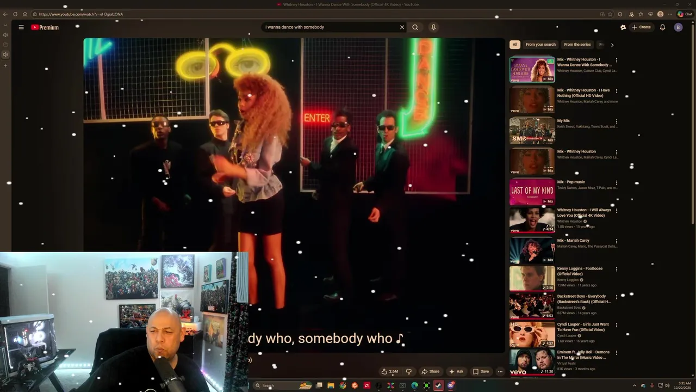Open options for Mix - Mariah Carey
The width and height of the screenshot is (696, 392).
(x=616, y=241)
